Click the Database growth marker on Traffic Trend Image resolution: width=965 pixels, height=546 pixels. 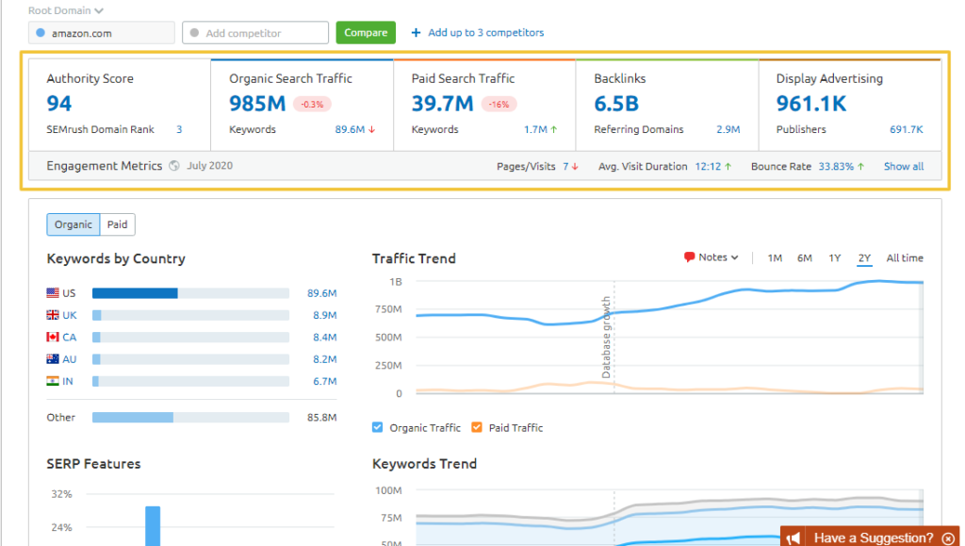click(607, 338)
